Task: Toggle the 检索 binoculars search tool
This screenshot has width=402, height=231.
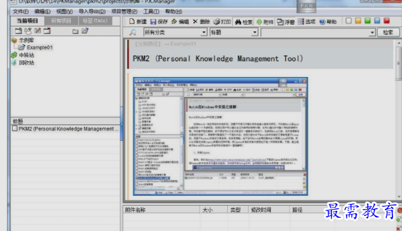Action: pyautogui.click(x=244, y=22)
